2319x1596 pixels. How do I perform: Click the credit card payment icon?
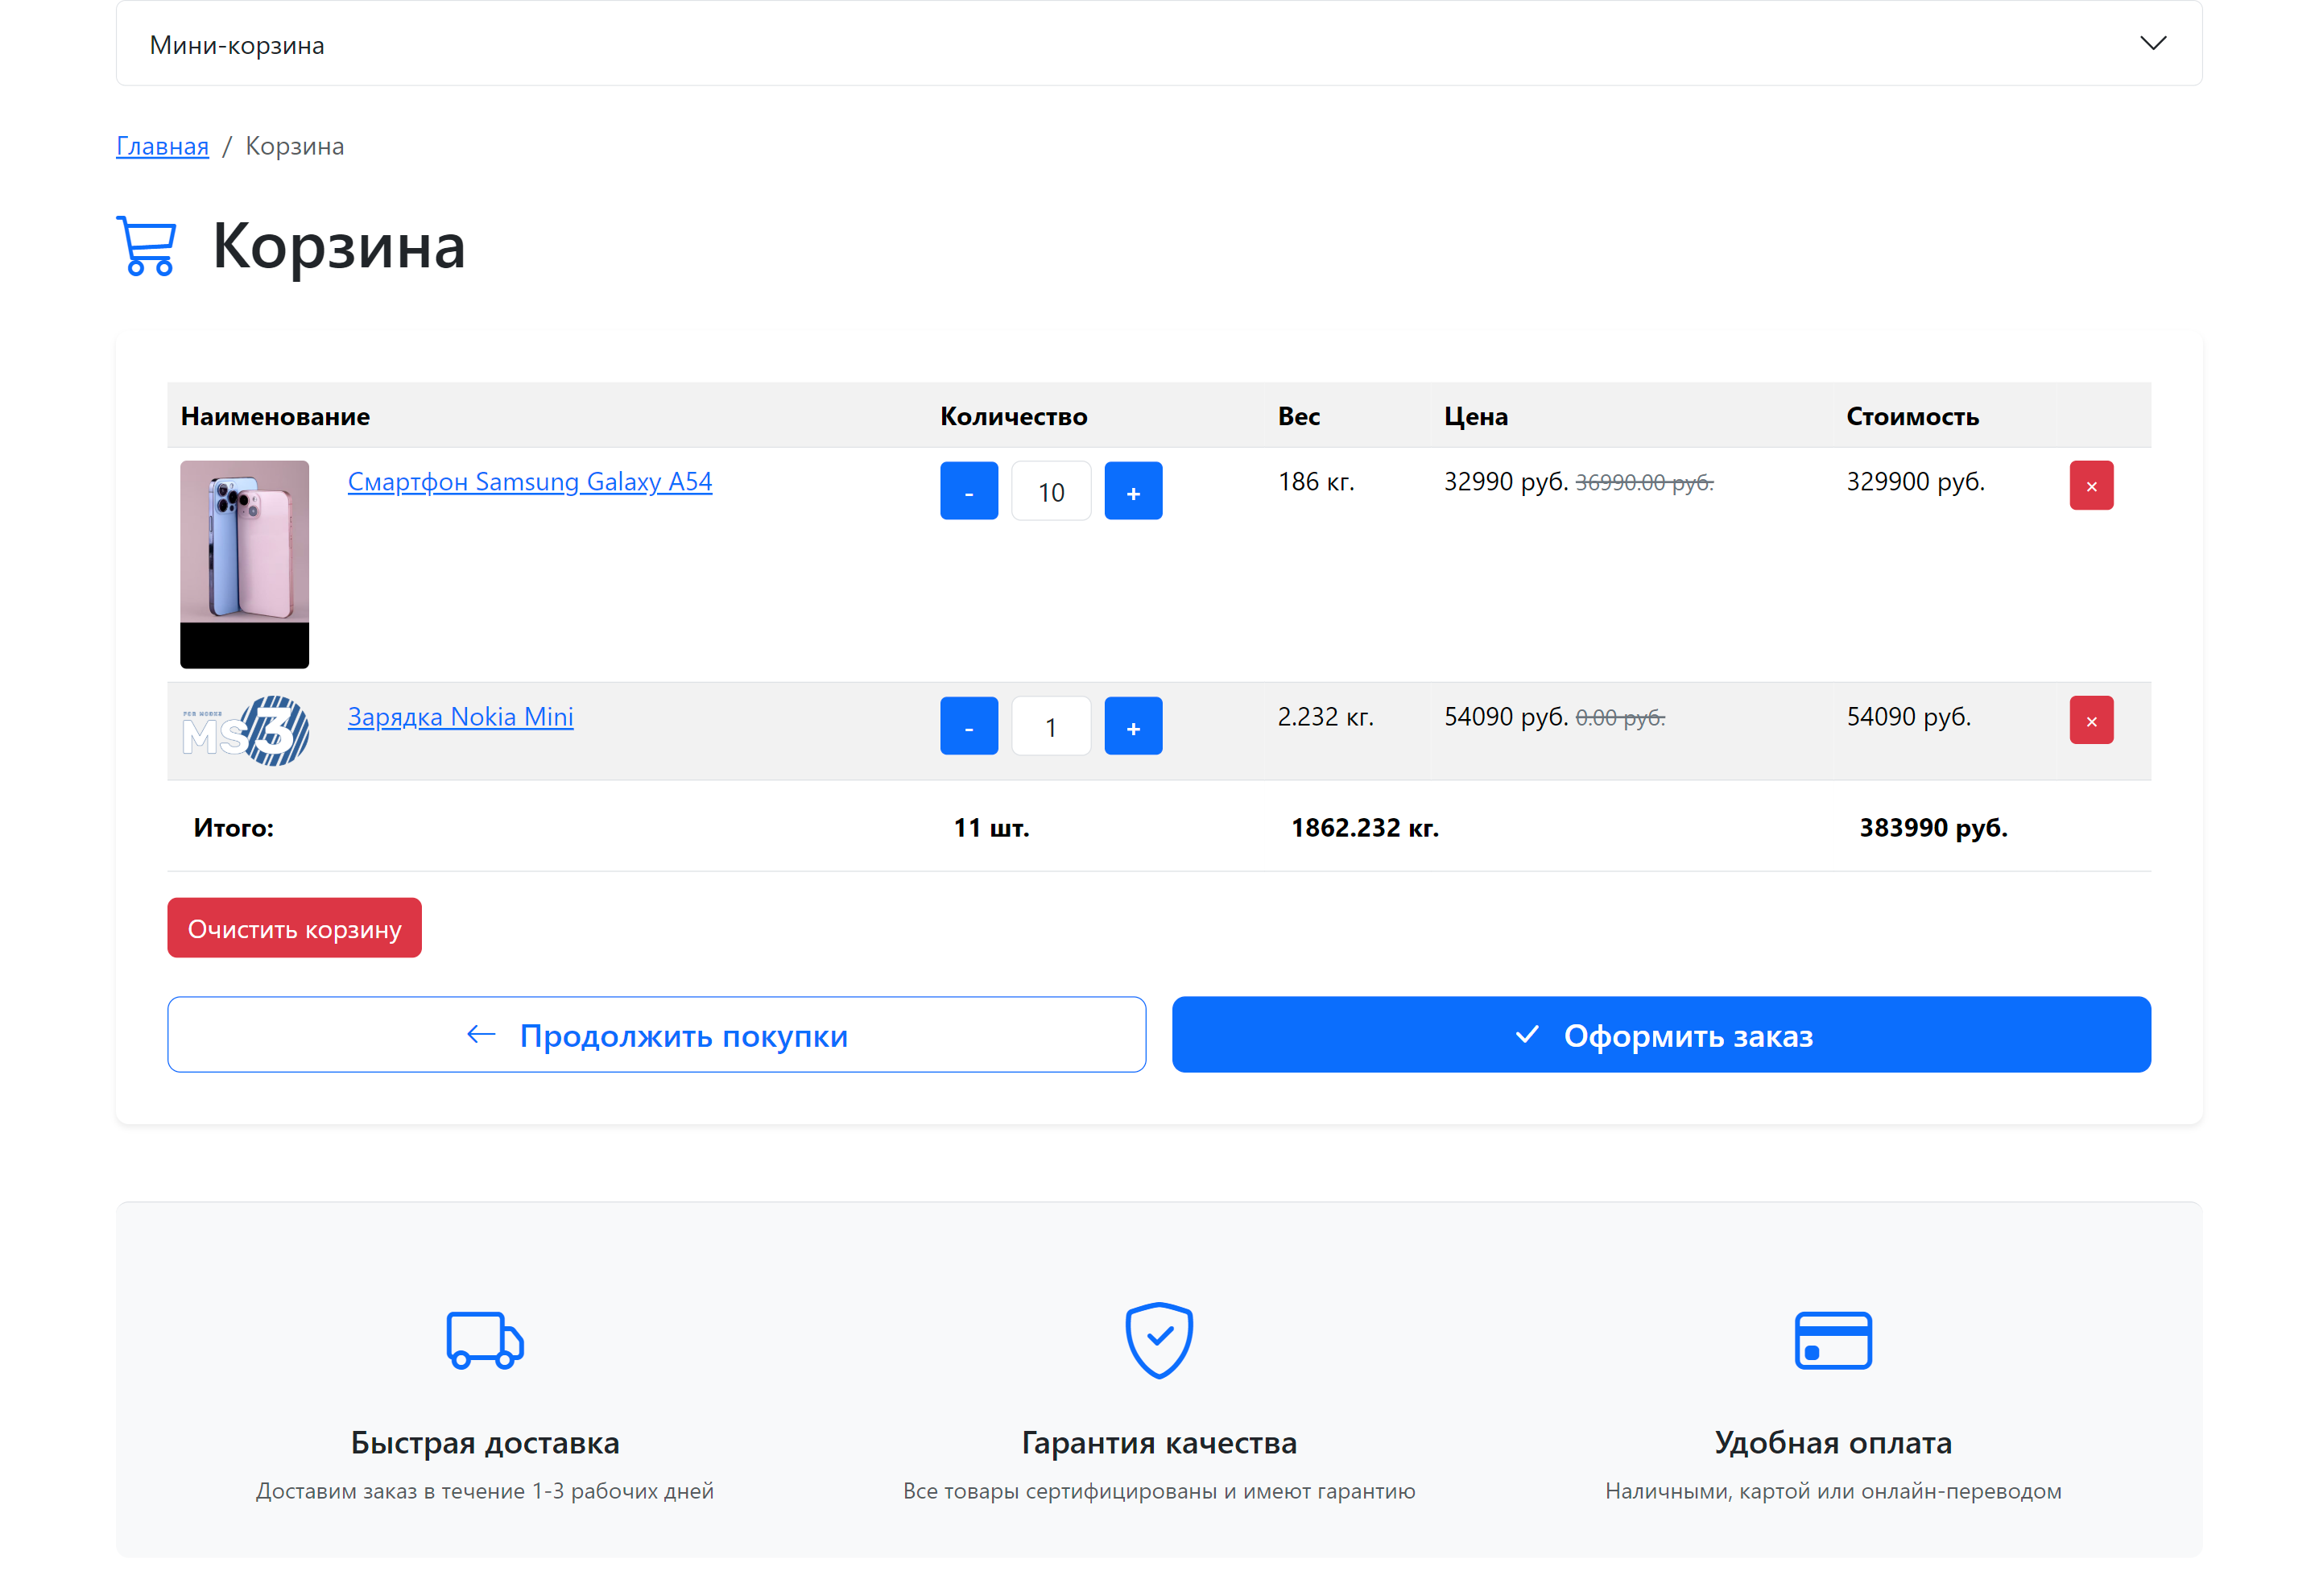1832,1341
